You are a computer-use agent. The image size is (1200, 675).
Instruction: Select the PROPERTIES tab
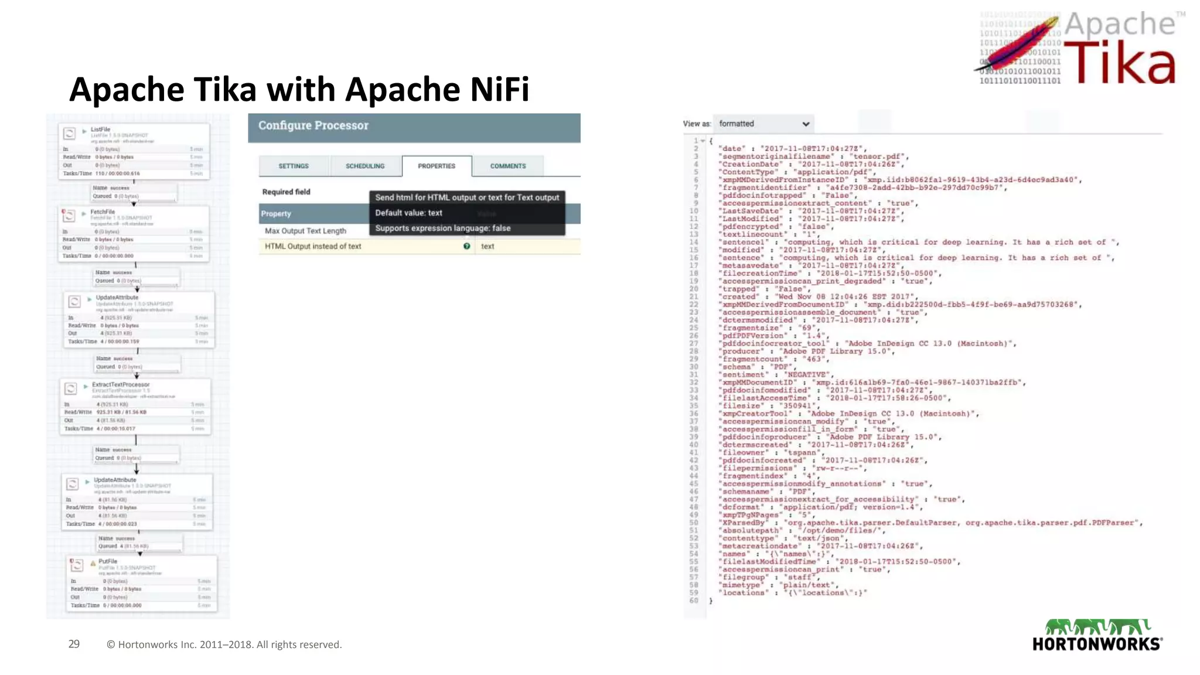pos(437,166)
